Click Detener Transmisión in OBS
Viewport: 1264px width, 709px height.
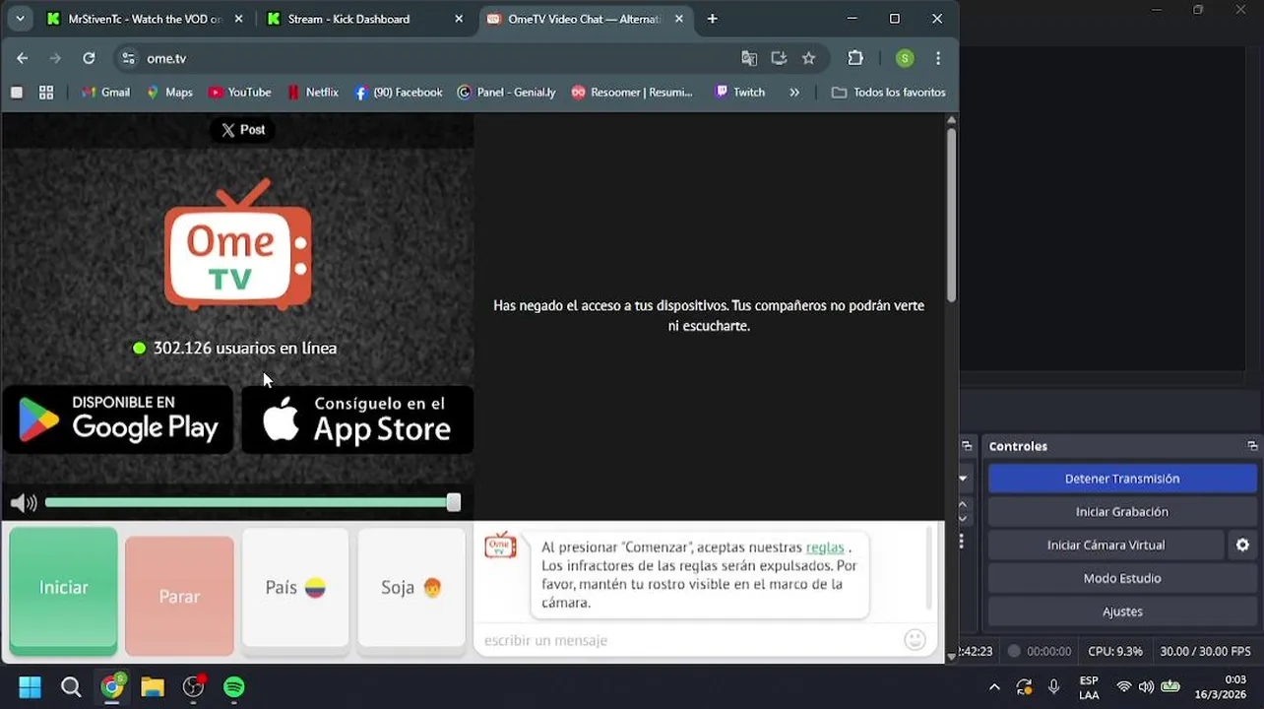1122,479
